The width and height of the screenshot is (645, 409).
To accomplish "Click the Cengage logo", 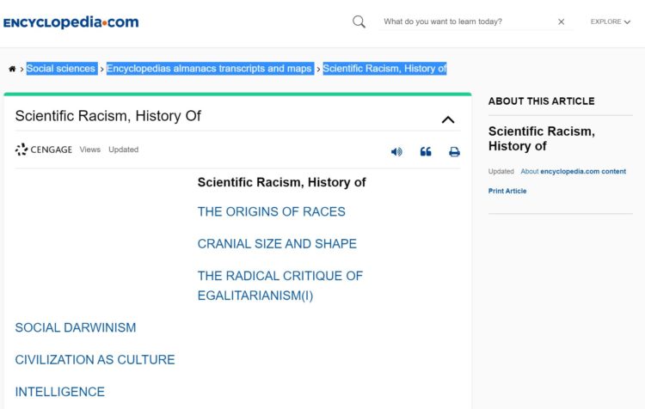I will click(44, 150).
